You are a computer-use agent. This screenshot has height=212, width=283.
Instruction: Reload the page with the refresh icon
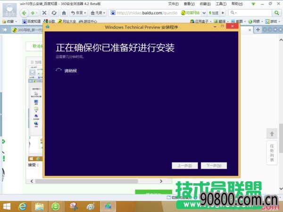54,13
